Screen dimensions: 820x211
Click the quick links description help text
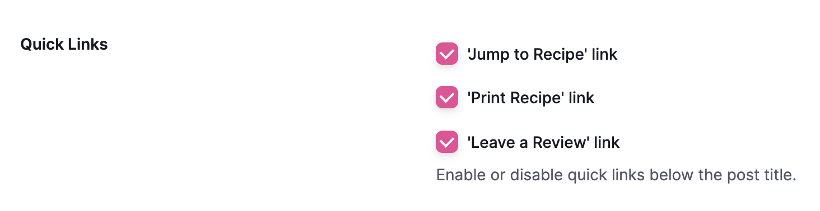pos(616,175)
